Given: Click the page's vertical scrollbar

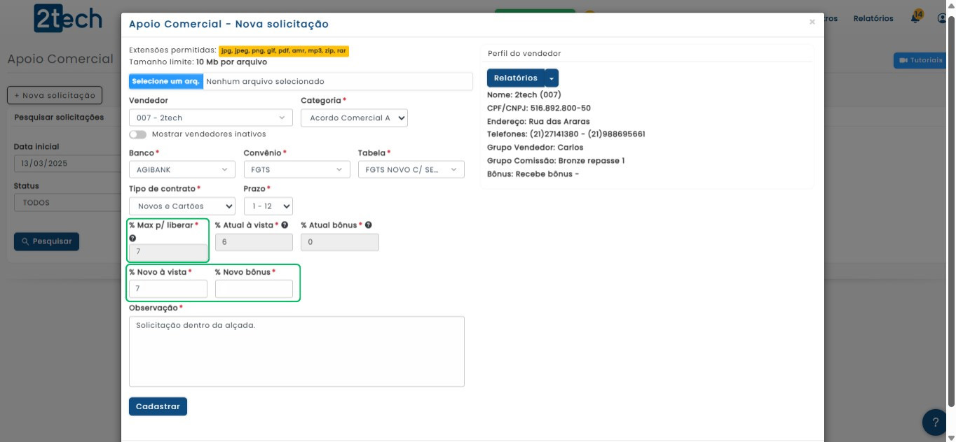Looking at the screenshot, I should pos(951,210).
